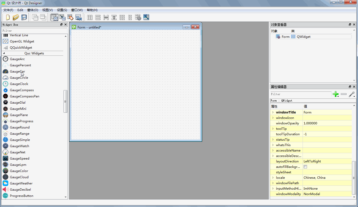Viewport: 358px width, 207px height.
Task: Close the 属性编辑器 panel
Action: point(354,87)
